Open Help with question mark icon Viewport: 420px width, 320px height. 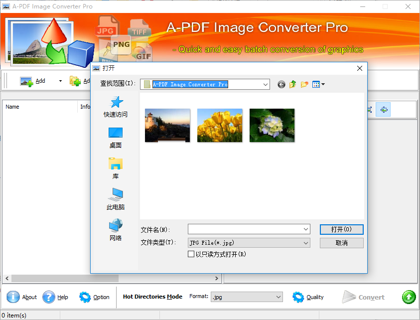coord(49,297)
